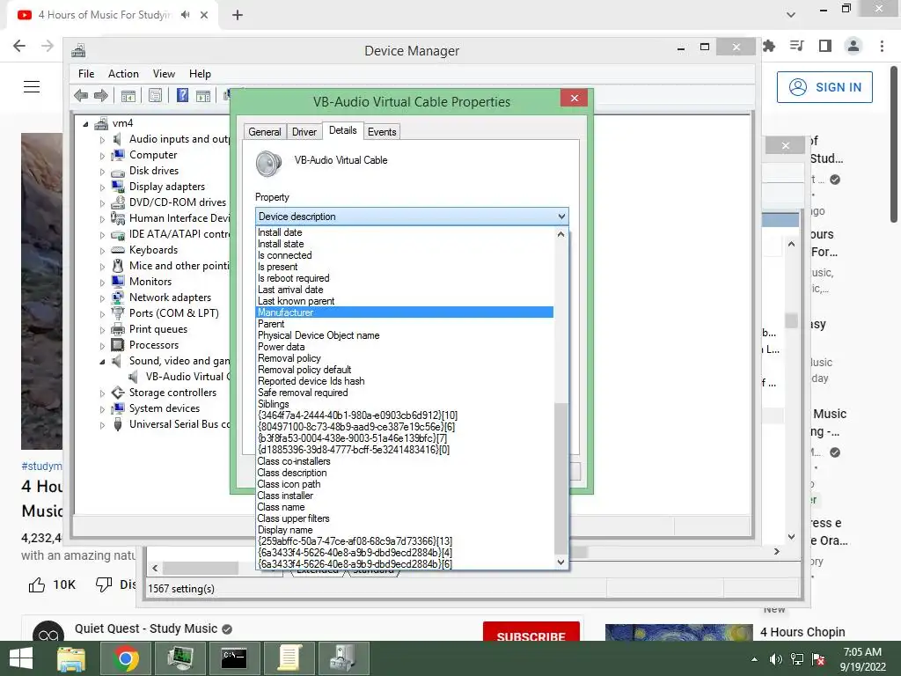Viewport: 901px width, 676px height.
Task: Open Chrome media control icon
Action: [797, 46]
